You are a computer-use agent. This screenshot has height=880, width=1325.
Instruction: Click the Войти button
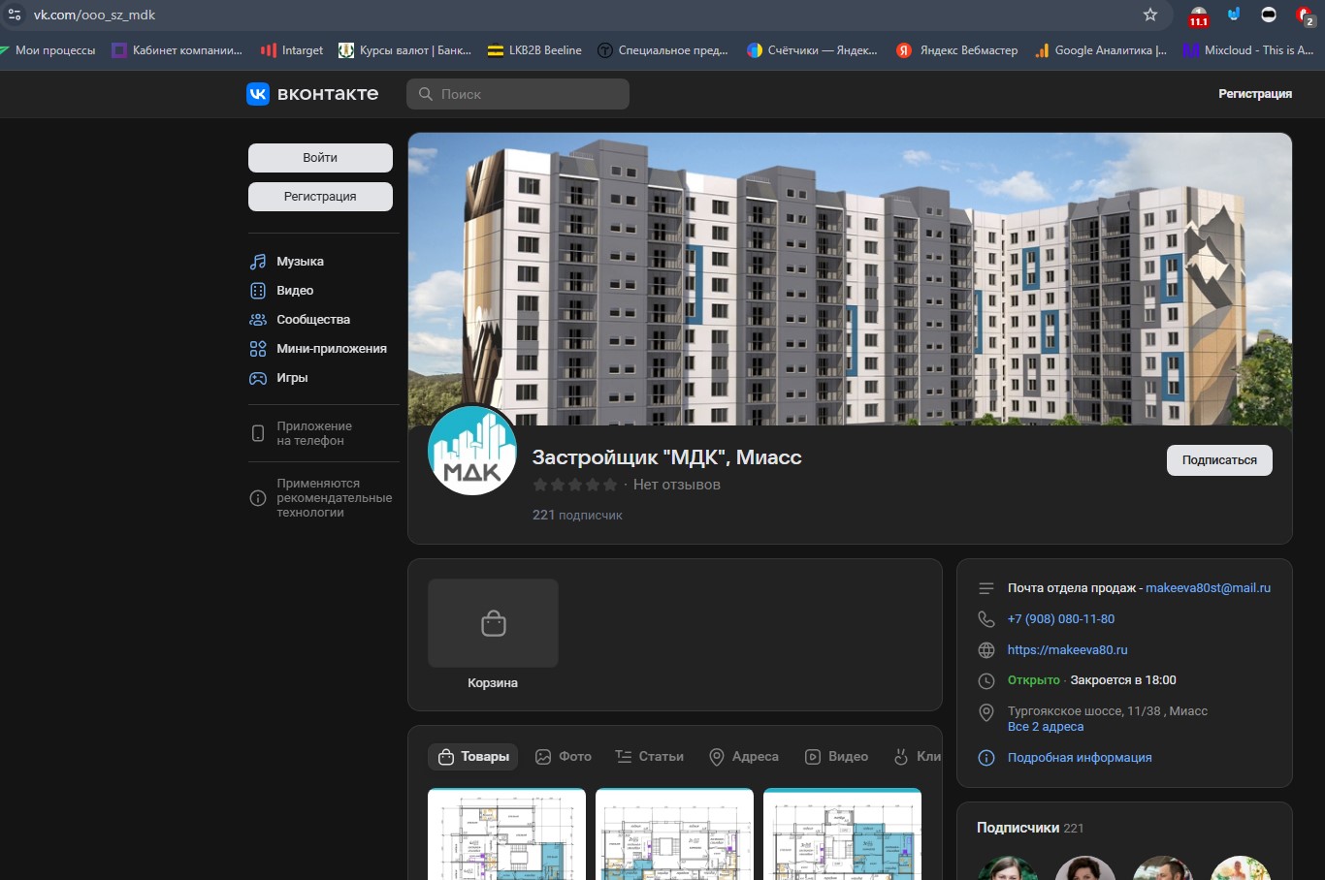point(320,158)
